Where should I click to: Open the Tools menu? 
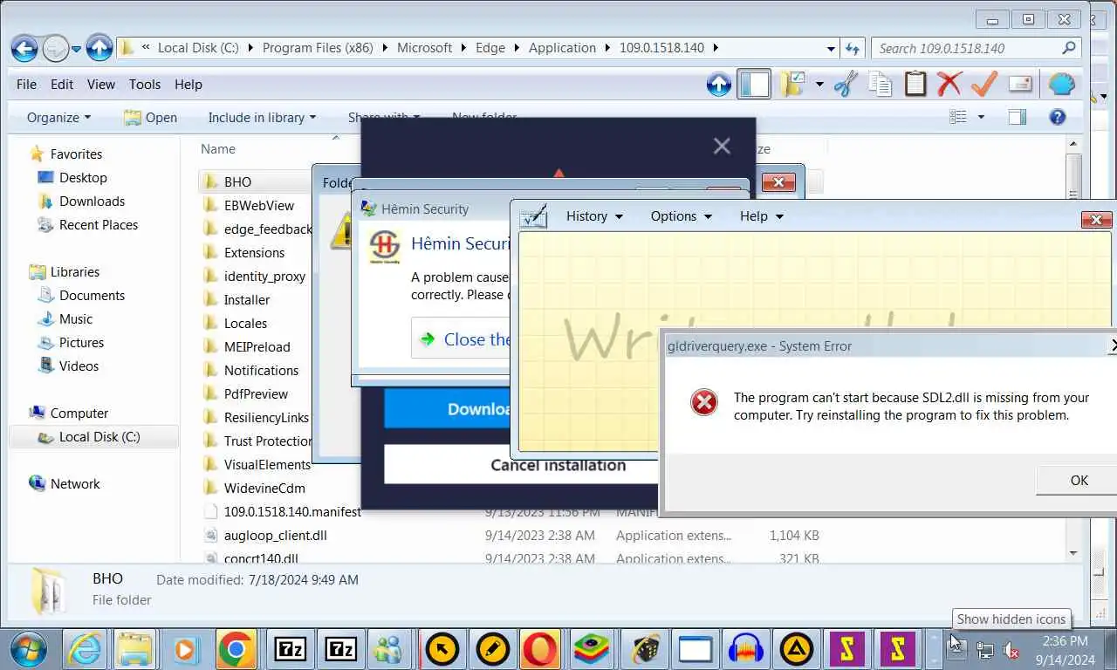coord(145,85)
